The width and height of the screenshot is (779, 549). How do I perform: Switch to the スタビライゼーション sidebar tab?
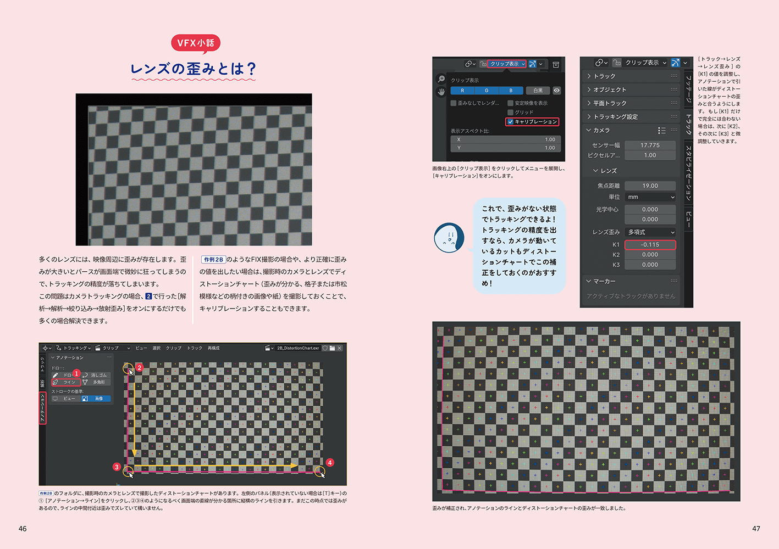[688, 172]
